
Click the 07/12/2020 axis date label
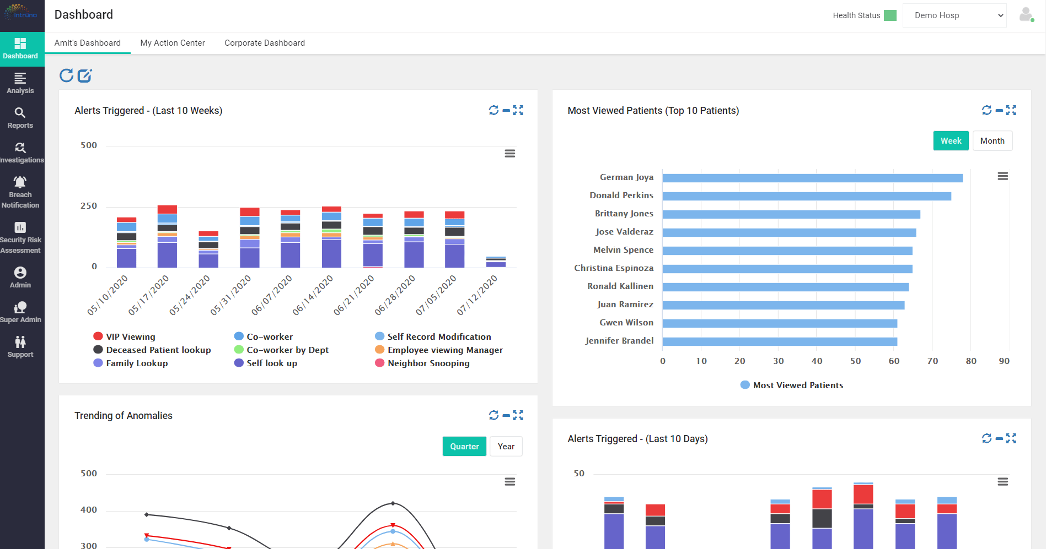(x=478, y=295)
